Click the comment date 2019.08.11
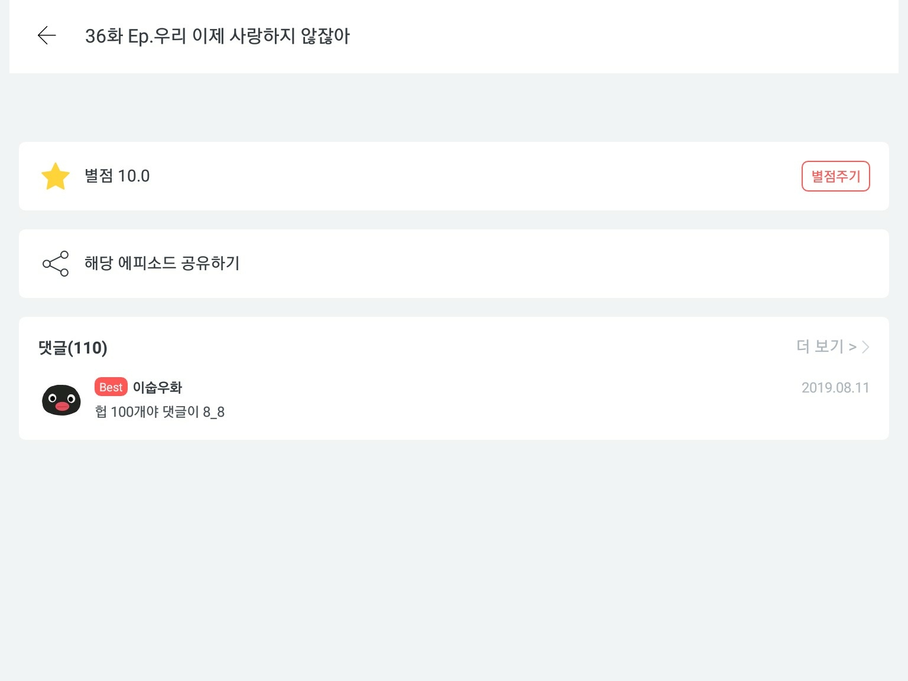This screenshot has height=681, width=908. pyautogui.click(x=835, y=388)
